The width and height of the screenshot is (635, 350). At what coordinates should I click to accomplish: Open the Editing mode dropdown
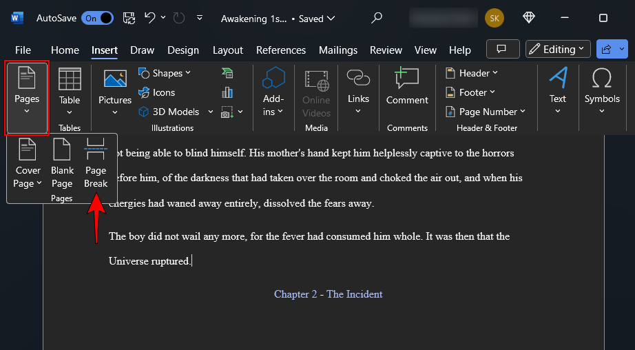pos(558,49)
